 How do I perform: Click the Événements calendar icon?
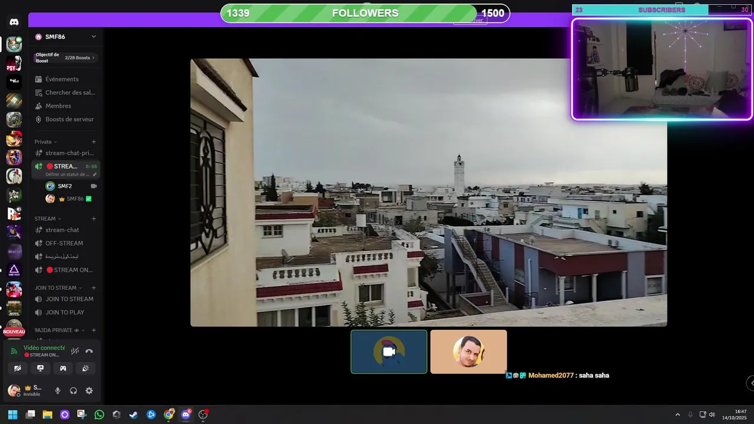[x=38, y=79]
